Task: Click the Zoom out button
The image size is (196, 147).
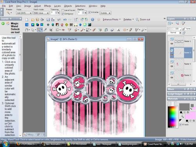Action: coord(143,20)
